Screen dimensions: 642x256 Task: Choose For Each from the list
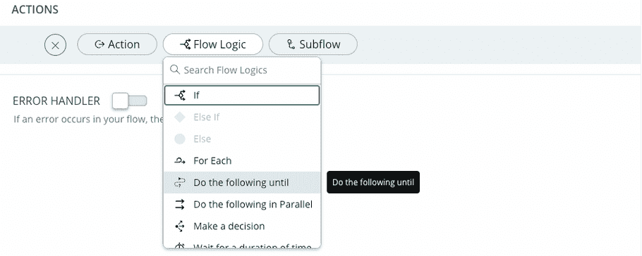241,161
